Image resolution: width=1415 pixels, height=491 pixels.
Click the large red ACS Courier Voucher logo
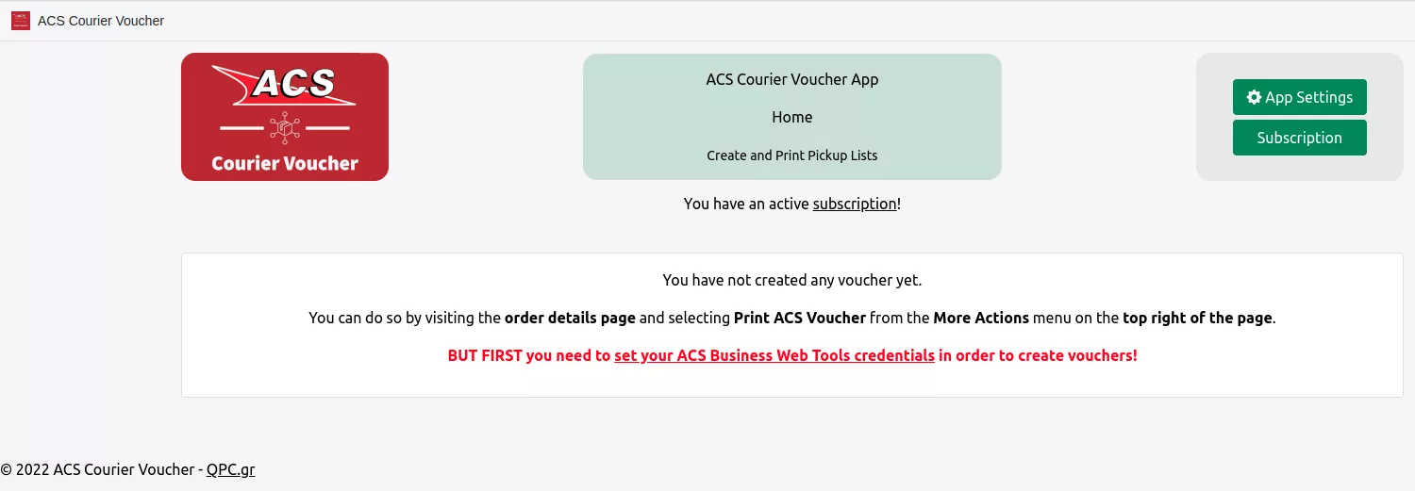[285, 117]
